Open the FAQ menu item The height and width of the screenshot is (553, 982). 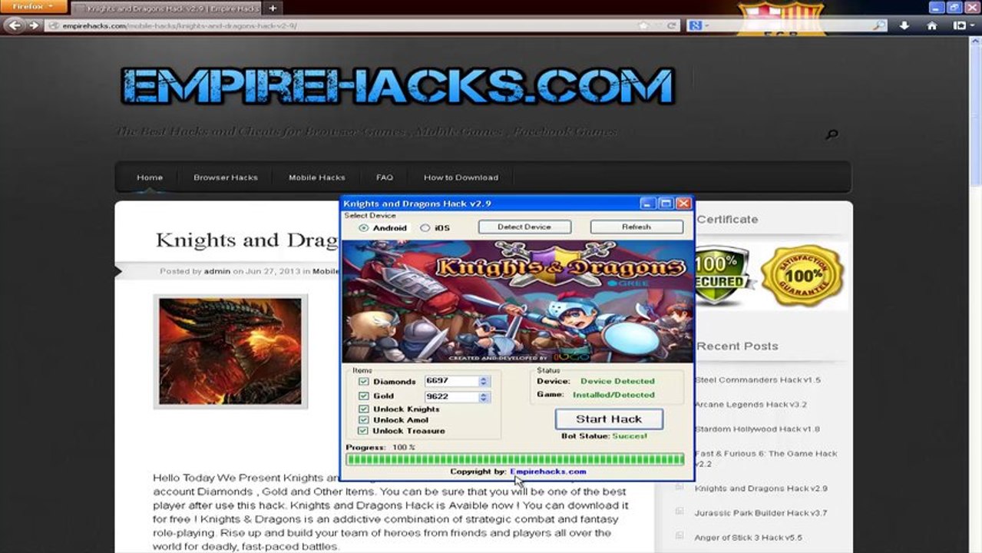pos(385,177)
